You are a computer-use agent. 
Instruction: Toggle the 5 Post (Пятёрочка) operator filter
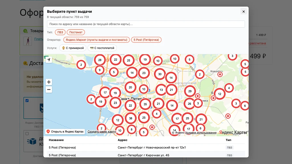[146, 40]
